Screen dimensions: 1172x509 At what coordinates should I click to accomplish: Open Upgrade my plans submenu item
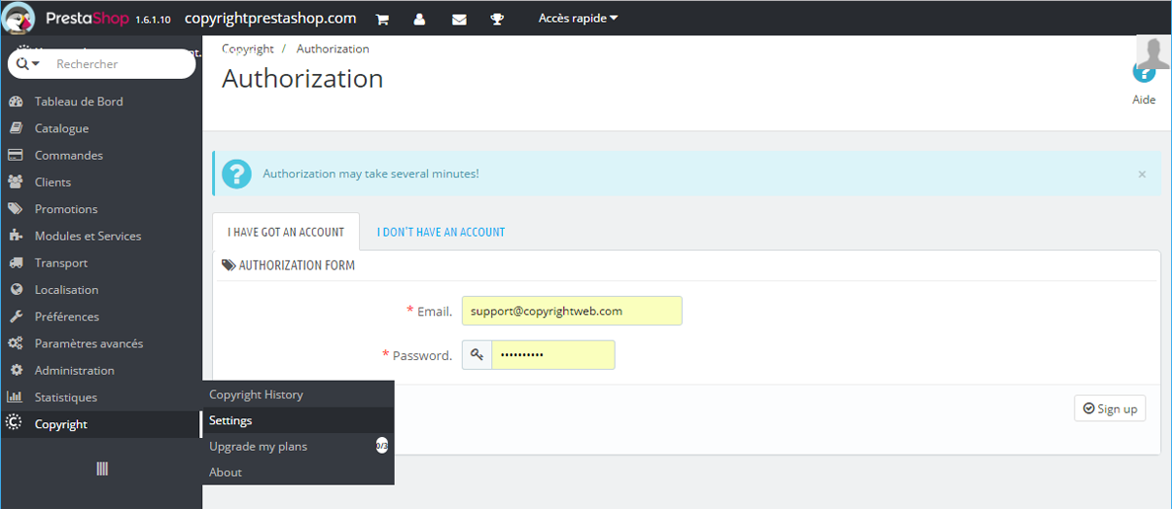click(298, 447)
